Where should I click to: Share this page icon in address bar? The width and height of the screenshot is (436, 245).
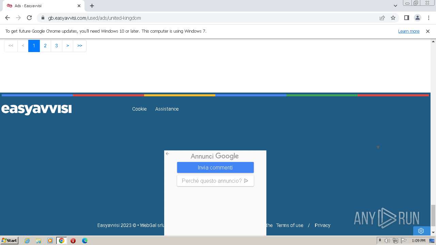(382, 18)
